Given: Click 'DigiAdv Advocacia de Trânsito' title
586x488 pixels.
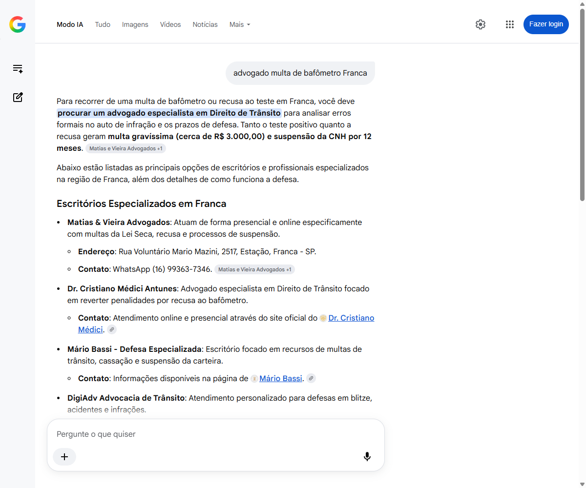Looking at the screenshot, I should coord(126,398).
